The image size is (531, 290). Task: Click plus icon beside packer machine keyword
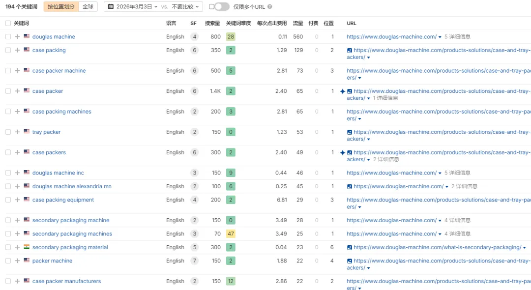click(x=17, y=261)
